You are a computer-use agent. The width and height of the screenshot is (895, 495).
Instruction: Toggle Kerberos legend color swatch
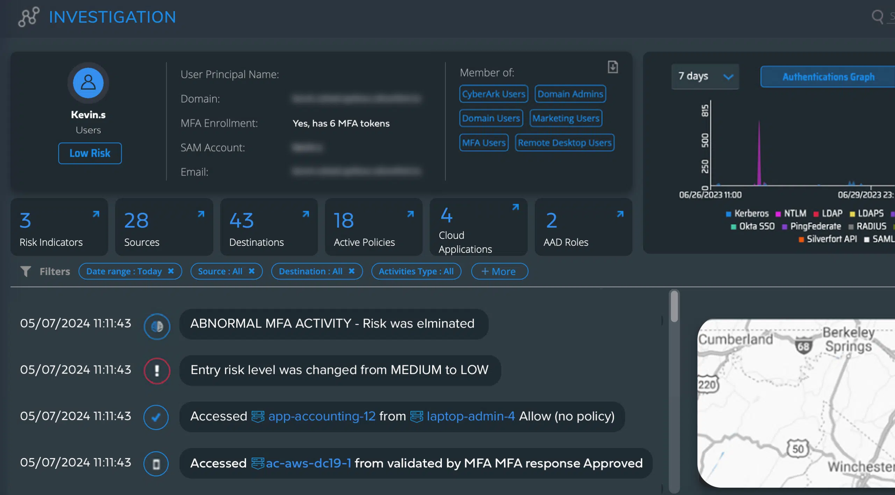(729, 214)
